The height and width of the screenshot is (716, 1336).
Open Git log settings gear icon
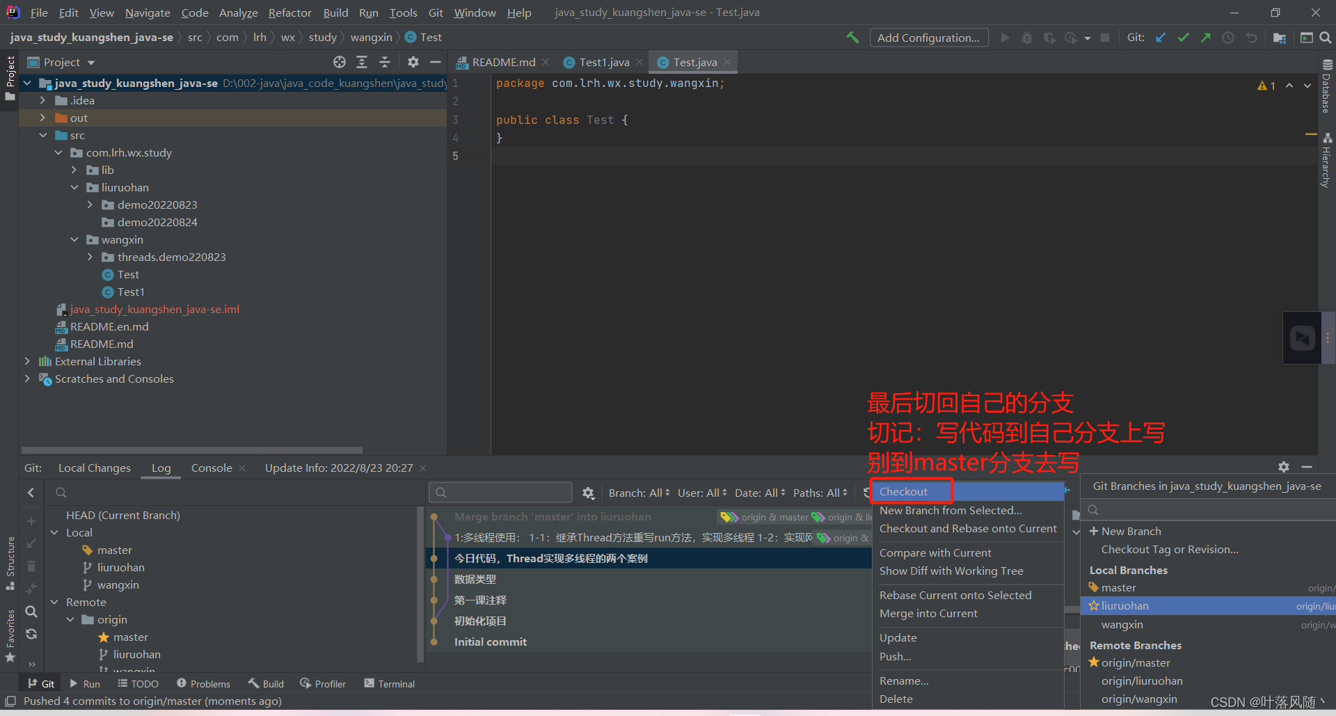tap(588, 493)
